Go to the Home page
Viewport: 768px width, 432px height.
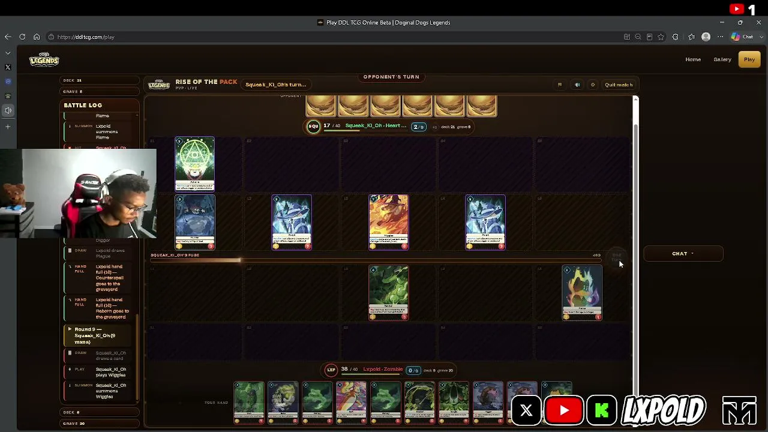(693, 59)
